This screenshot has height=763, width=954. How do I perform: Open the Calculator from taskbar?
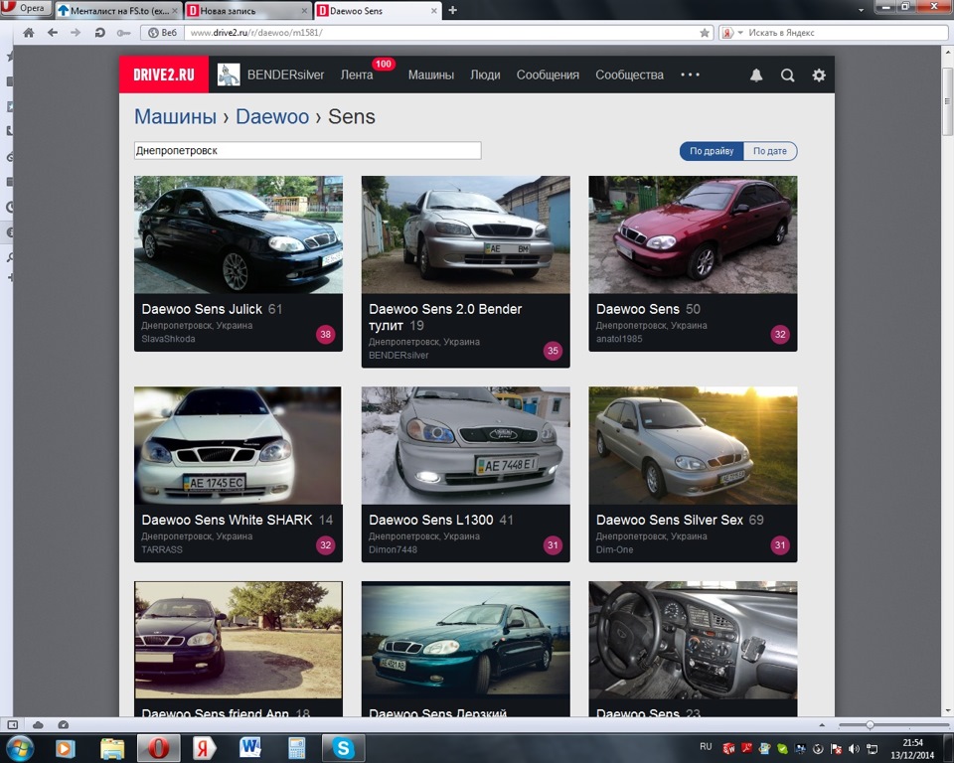(296, 748)
